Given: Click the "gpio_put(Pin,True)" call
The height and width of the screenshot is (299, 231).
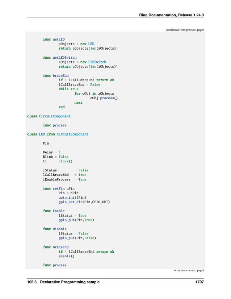Looking at the screenshot, I should click(x=76, y=220).
